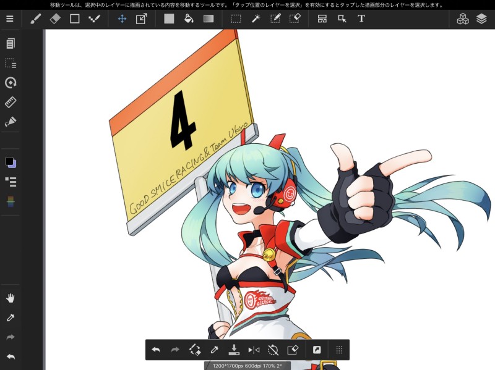Open the canvas rotate/flip options
Screen dimensions: 495x370
tap(11, 83)
